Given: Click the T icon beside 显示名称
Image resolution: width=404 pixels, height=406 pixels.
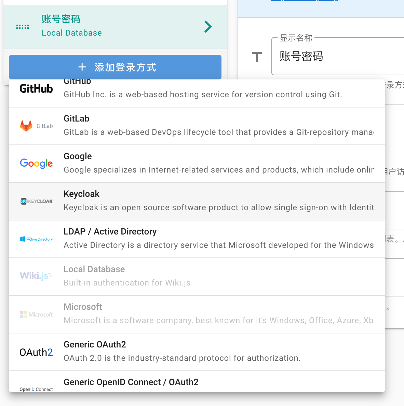Looking at the screenshot, I should (257, 57).
